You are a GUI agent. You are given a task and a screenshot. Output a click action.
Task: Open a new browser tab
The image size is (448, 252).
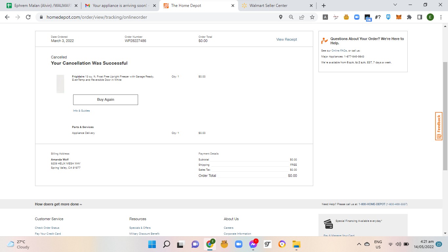point(324,6)
